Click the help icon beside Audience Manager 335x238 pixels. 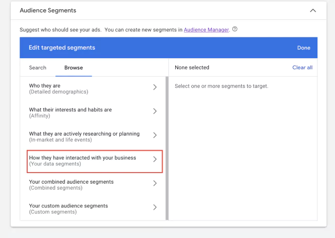pos(234,29)
